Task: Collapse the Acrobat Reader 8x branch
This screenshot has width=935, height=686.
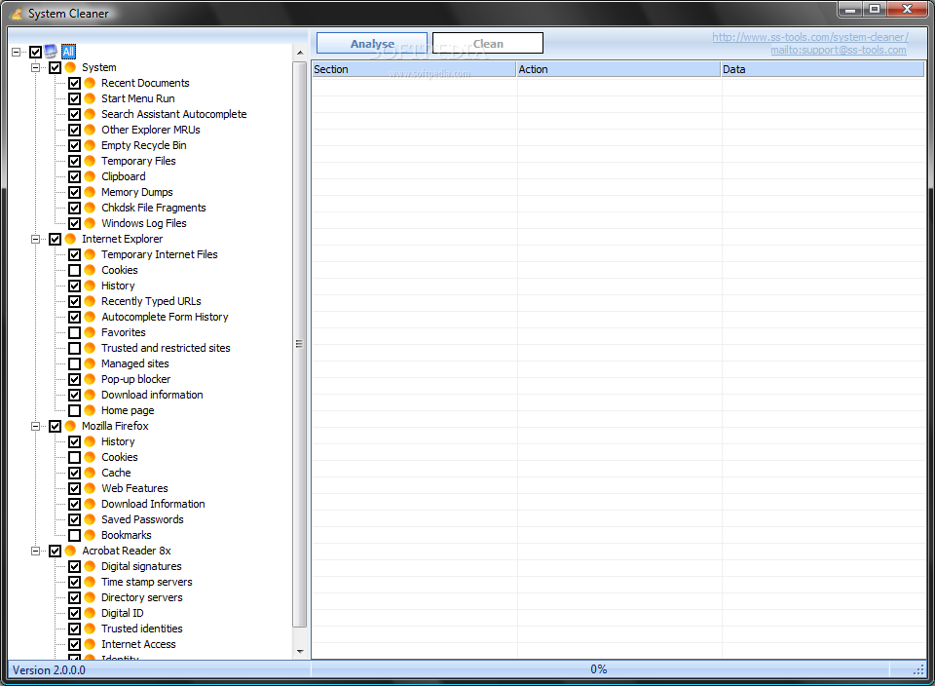Action: click(x=36, y=552)
